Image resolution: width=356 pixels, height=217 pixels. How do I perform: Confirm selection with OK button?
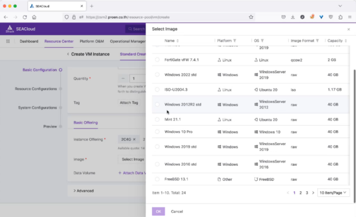coord(158,211)
